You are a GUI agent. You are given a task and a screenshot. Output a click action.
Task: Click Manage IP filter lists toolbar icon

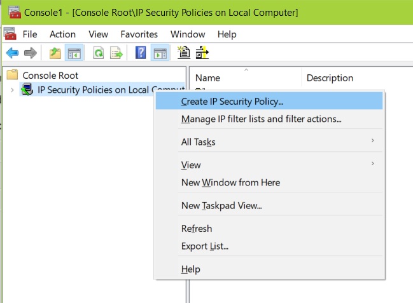coord(202,52)
